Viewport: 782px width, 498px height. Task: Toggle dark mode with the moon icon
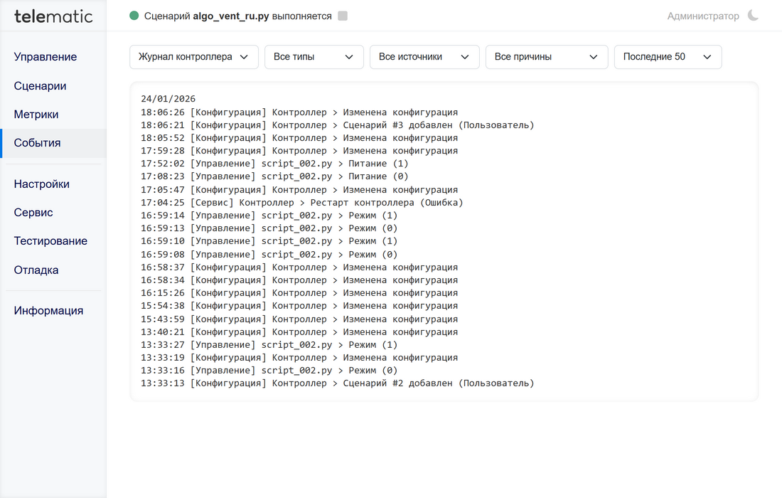point(753,16)
